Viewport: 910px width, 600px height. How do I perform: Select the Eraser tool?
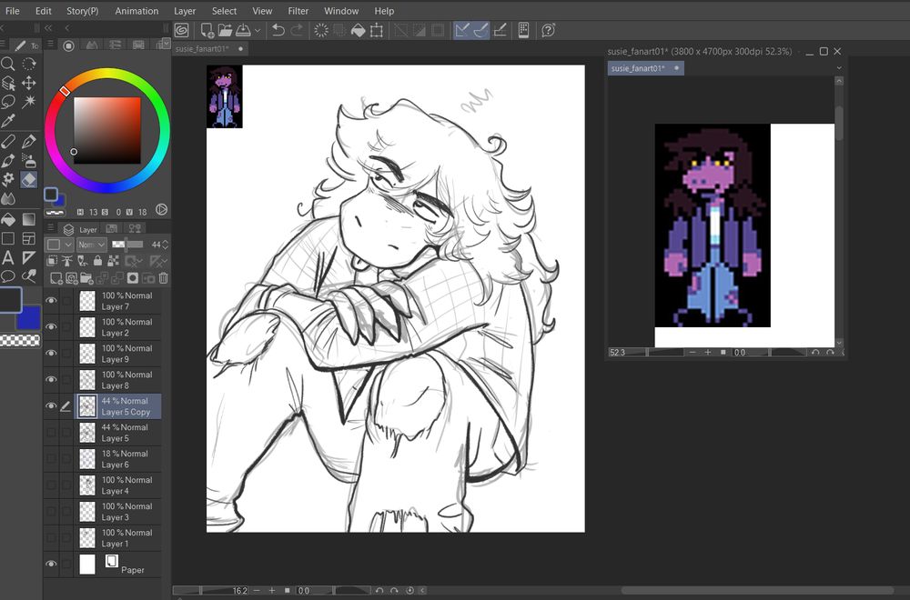tap(29, 180)
